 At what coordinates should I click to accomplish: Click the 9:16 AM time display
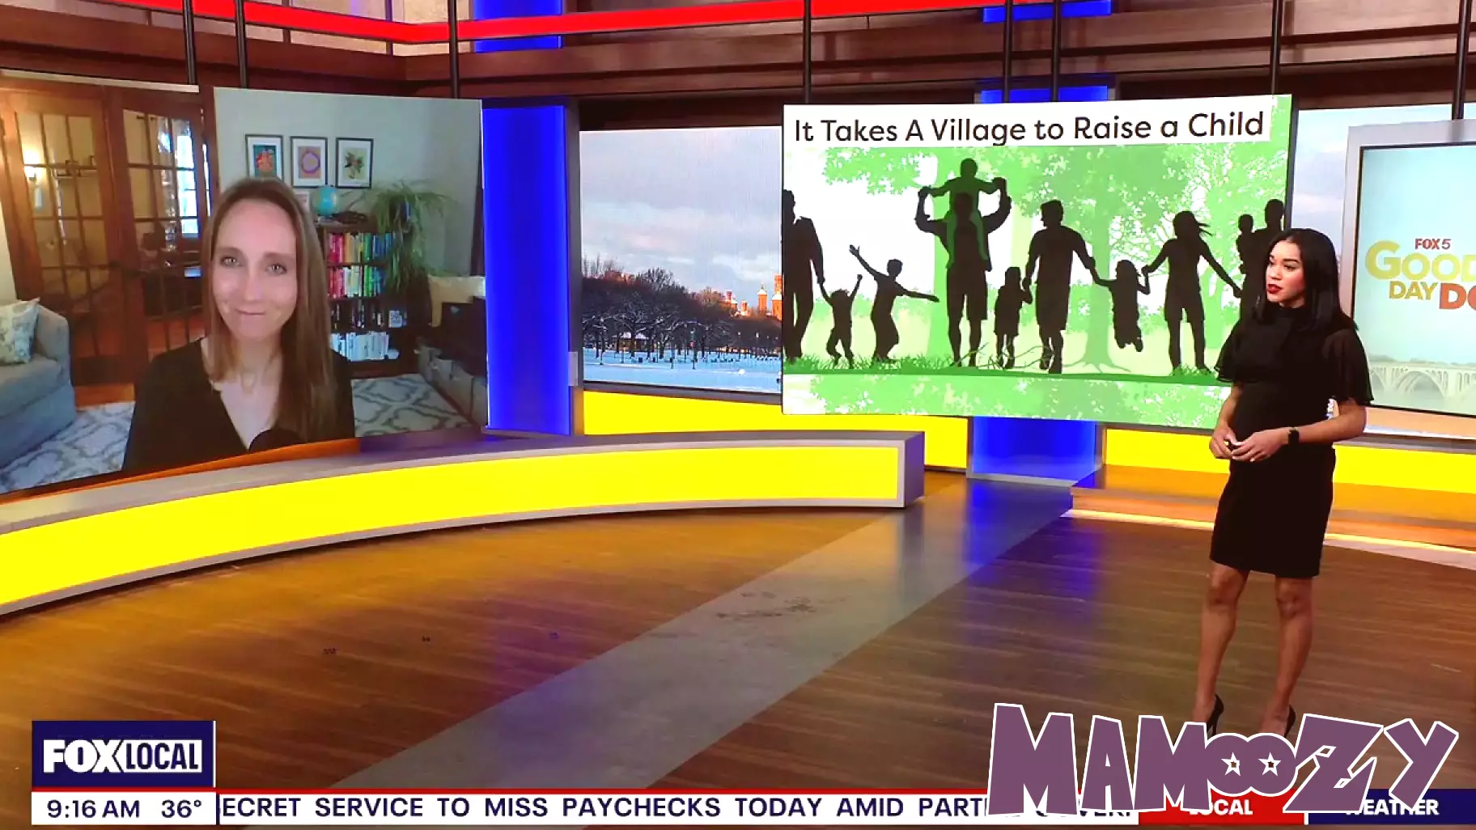[x=93, y=808]
